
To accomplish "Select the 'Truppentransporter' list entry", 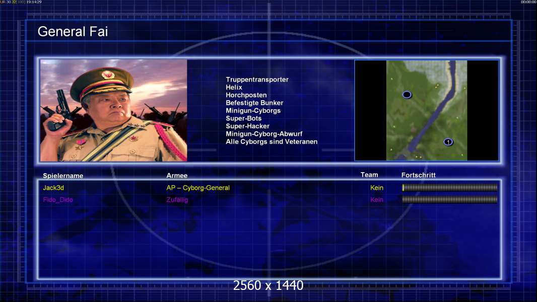I will pos(257,80).
